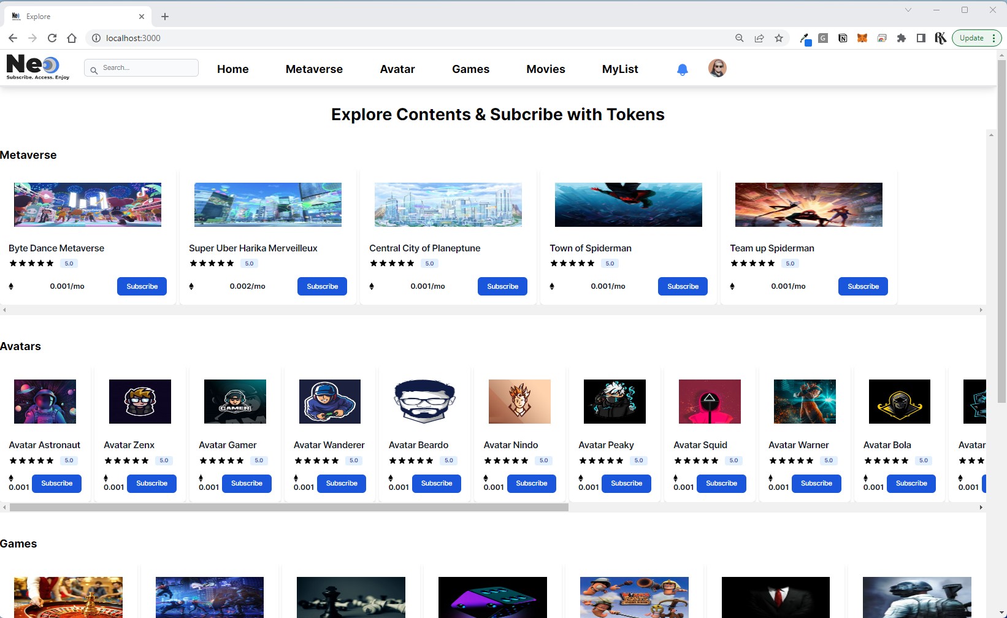Subscribe to Team up Spiderman
The height and width of the screenshot is (618, 1007).
(863, 286)
